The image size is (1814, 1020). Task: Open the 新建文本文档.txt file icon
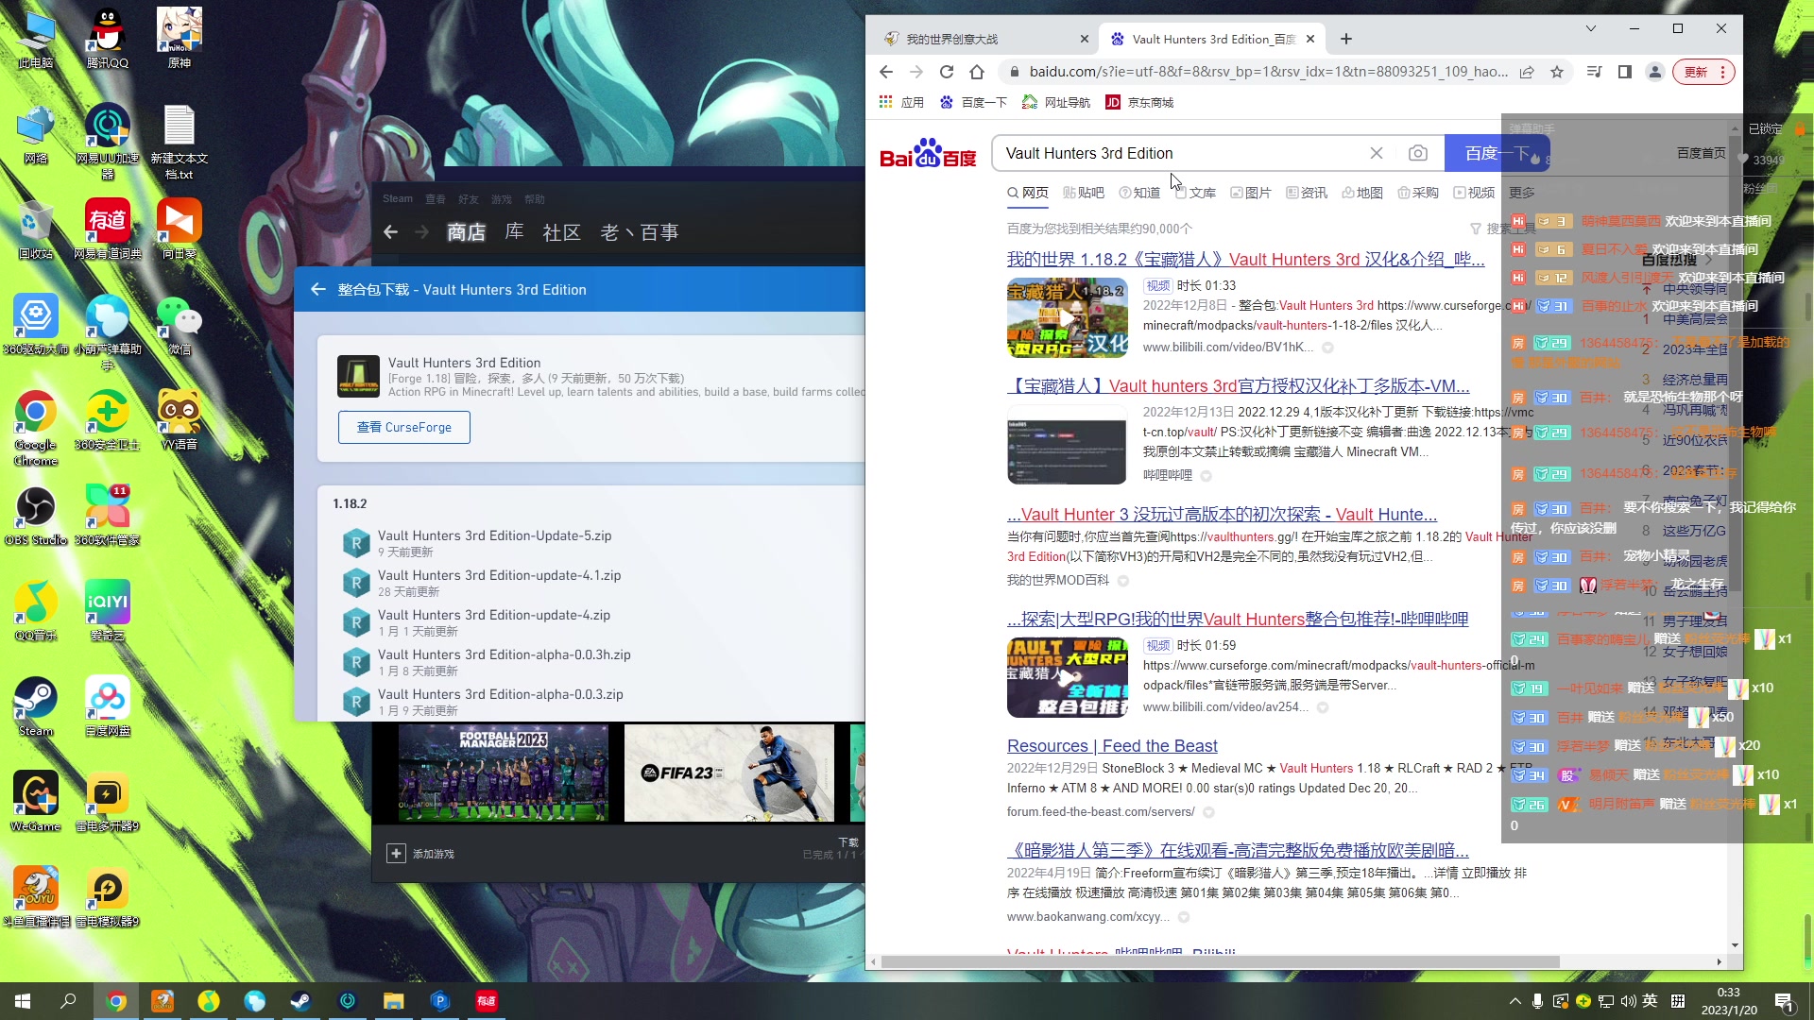pos(180,140)
